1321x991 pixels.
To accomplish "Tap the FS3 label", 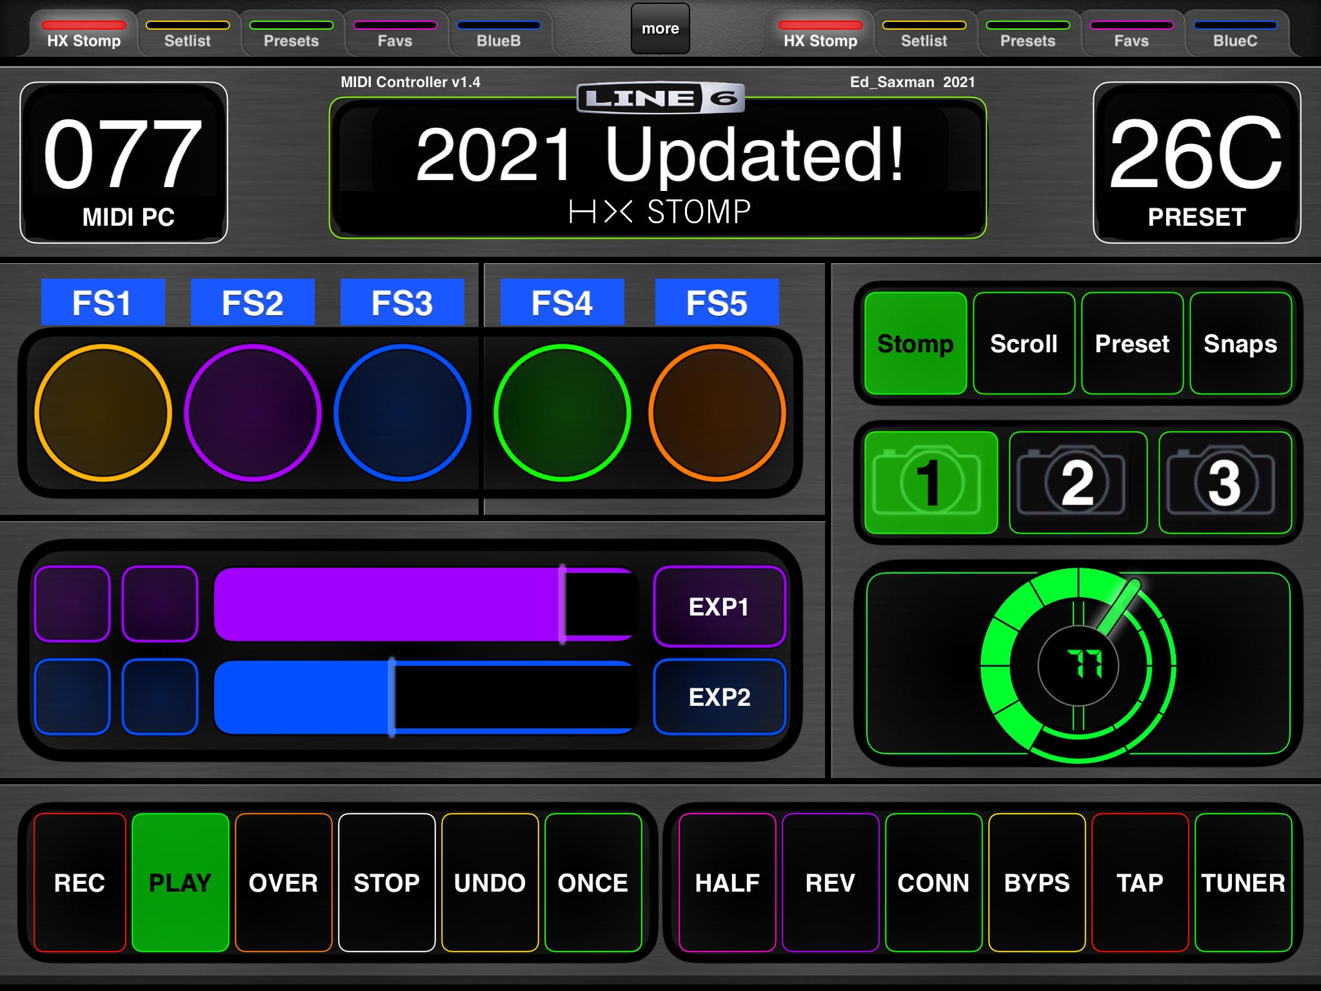I will pyautogui.click(x=402, y=302).
